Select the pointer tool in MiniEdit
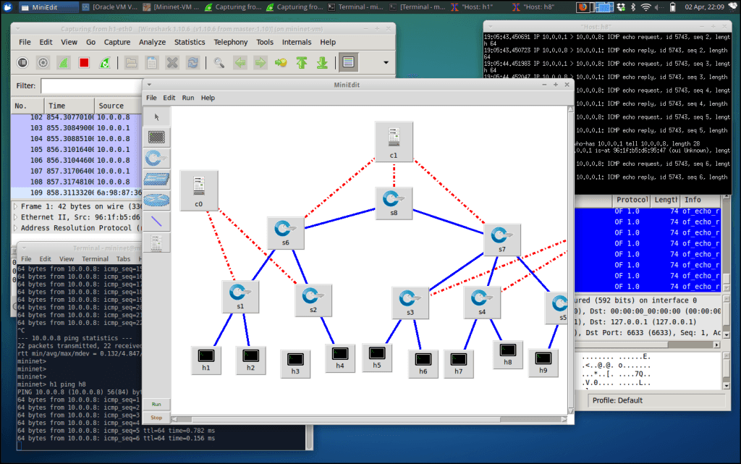Screen dimensions: 741x464 pos(156,117)
